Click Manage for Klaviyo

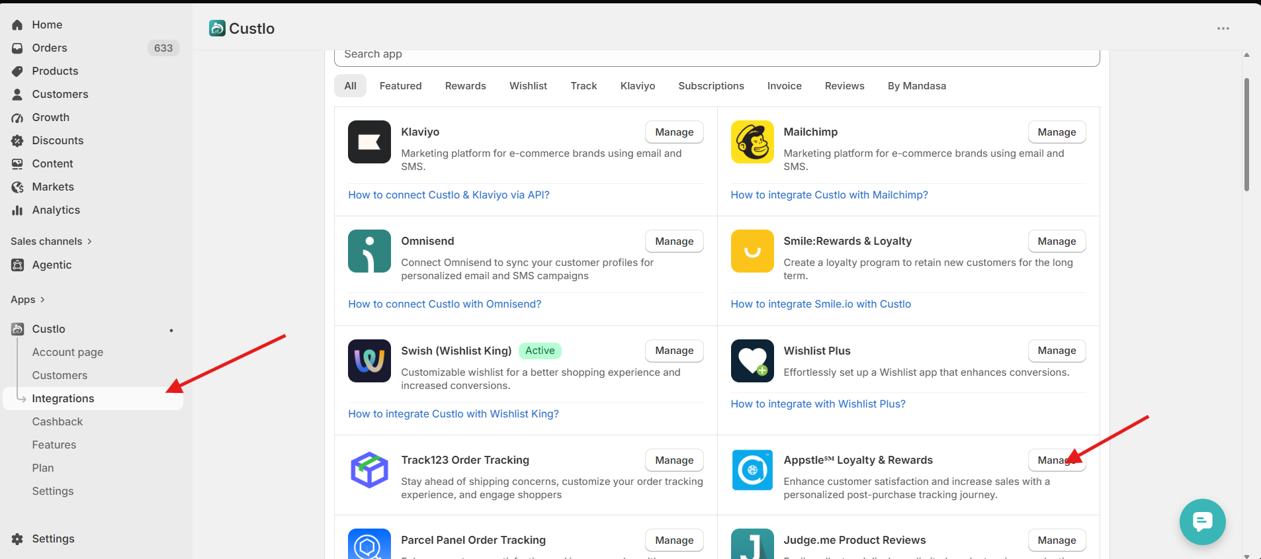pos(674,132)
